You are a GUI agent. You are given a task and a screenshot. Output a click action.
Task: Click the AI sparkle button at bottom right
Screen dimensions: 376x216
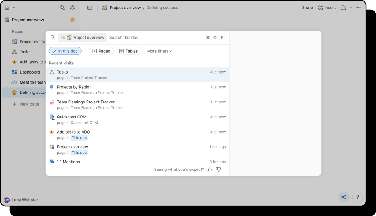pyautogui.click(x=344, y=197)
